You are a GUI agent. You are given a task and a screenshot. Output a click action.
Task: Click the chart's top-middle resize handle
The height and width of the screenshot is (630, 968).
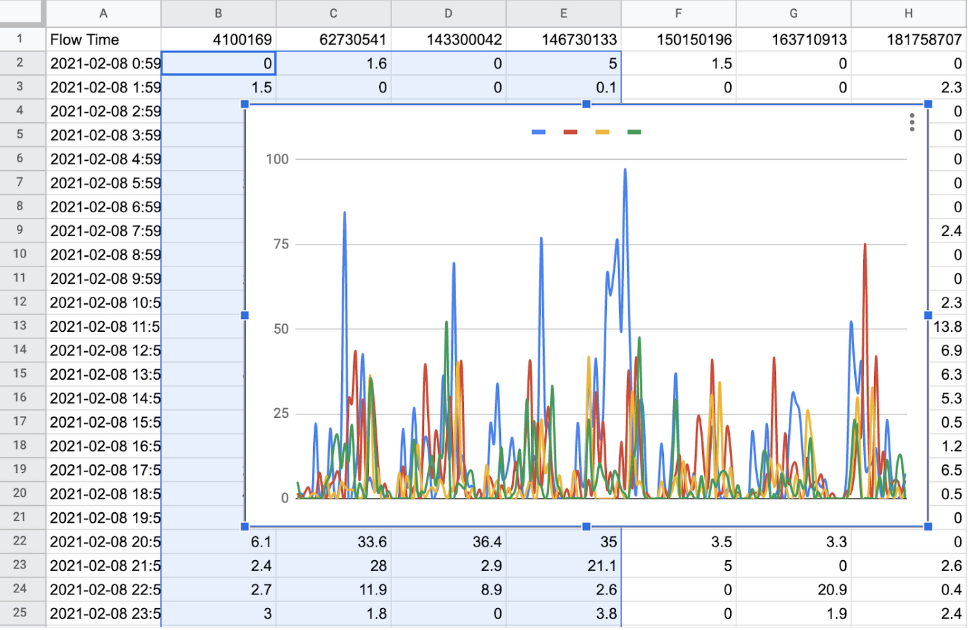pos(586,104)
